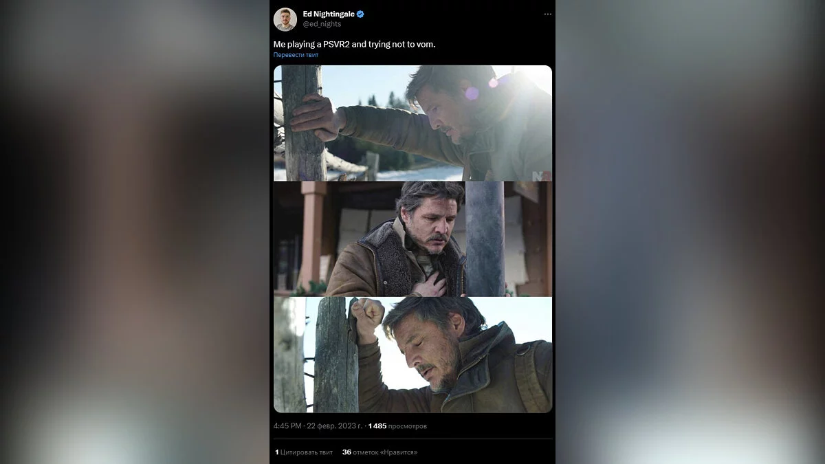The height and width of the screenshot is (464, 825).
Task: Select the tweet text about trying not to vom
Action: point(354,44)
